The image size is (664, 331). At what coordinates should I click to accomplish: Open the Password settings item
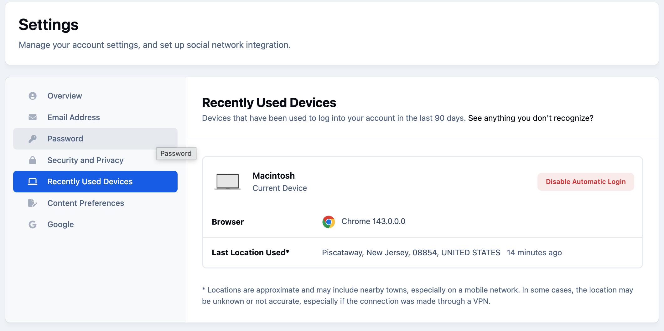pos(95,139)
